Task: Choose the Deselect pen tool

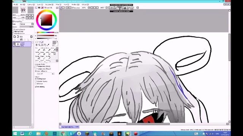Action: [54, 54]
